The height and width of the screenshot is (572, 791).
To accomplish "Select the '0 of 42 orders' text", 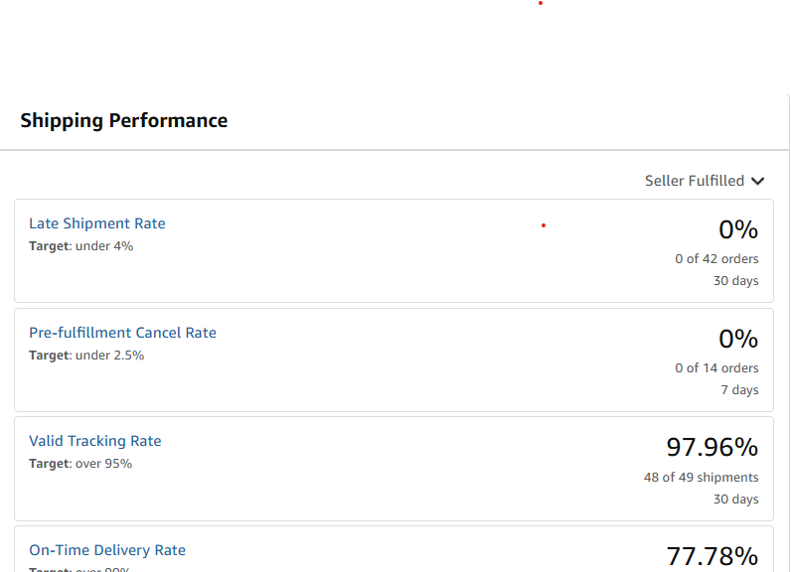I will (716, 259).
